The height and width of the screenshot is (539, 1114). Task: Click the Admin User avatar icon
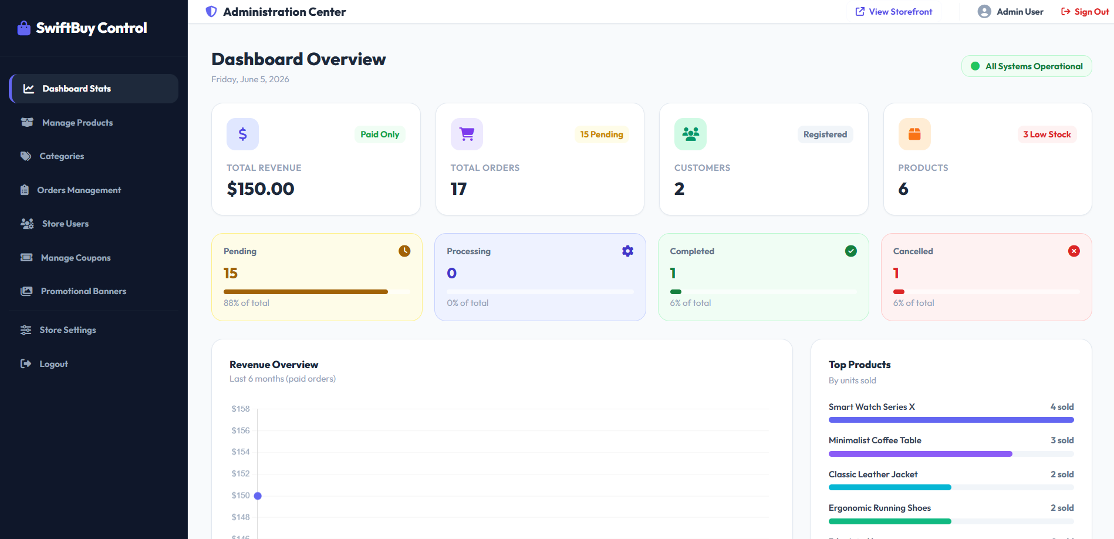pos(984,12)
